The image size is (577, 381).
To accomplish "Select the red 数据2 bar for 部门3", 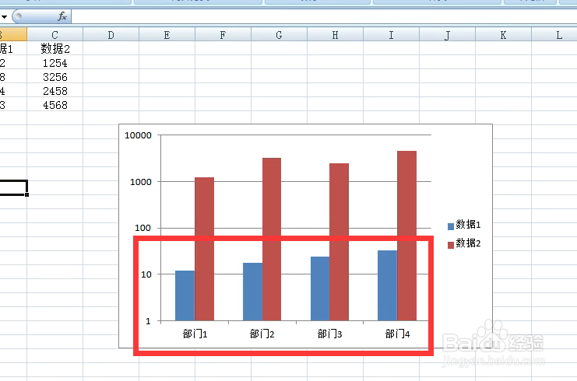I will (339, 242).
